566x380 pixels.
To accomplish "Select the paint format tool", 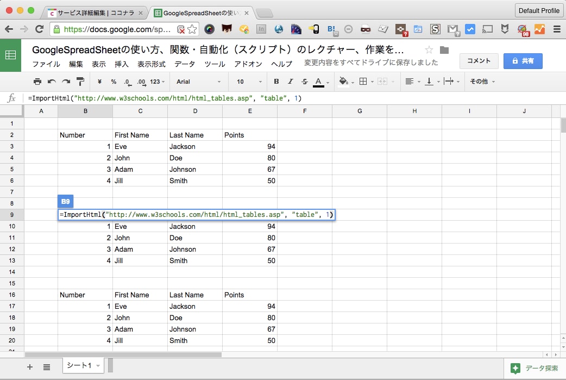I will point(80,82).
